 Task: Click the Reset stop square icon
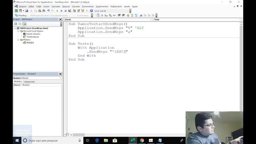[x=66, y=11]
